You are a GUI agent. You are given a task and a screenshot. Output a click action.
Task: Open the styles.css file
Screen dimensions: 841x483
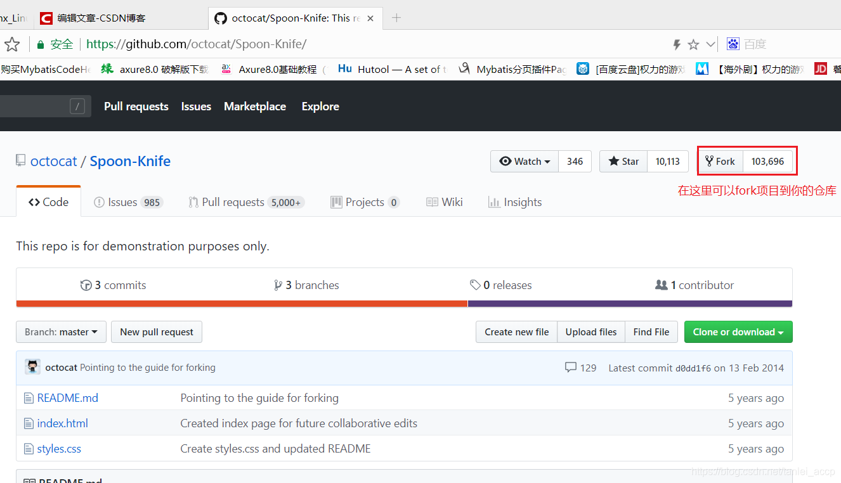(x=59, y=449)
